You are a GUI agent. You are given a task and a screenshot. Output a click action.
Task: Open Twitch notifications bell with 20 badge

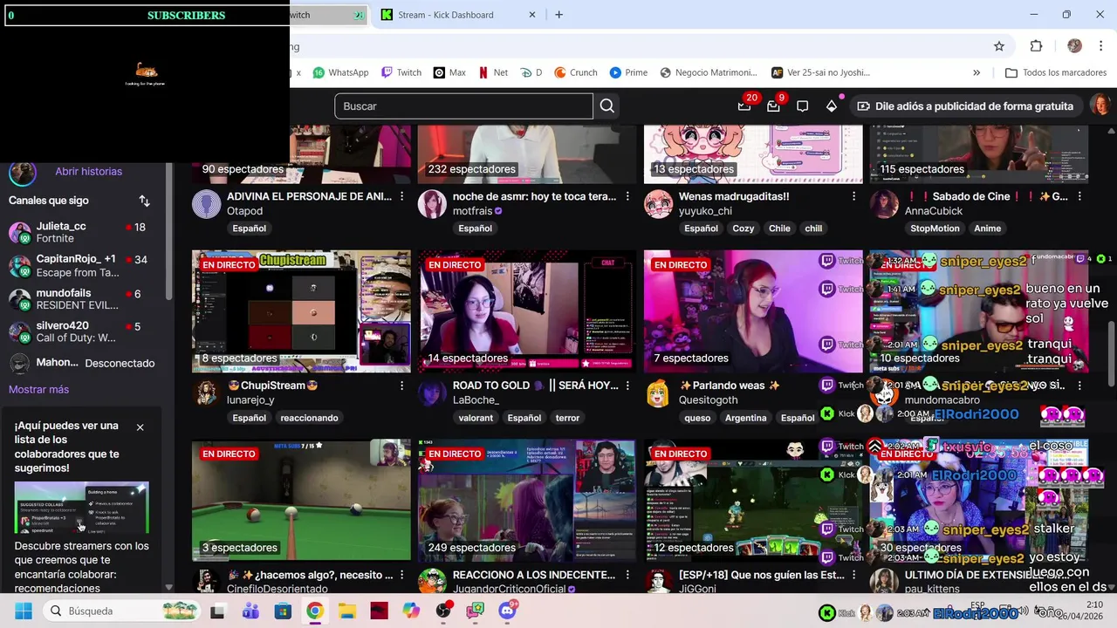[744, 106]
